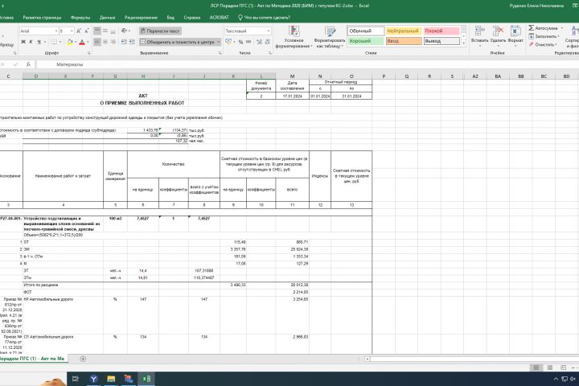579x386 pixels.
Task: Apply accounting number format
Action: coord(228,42)
